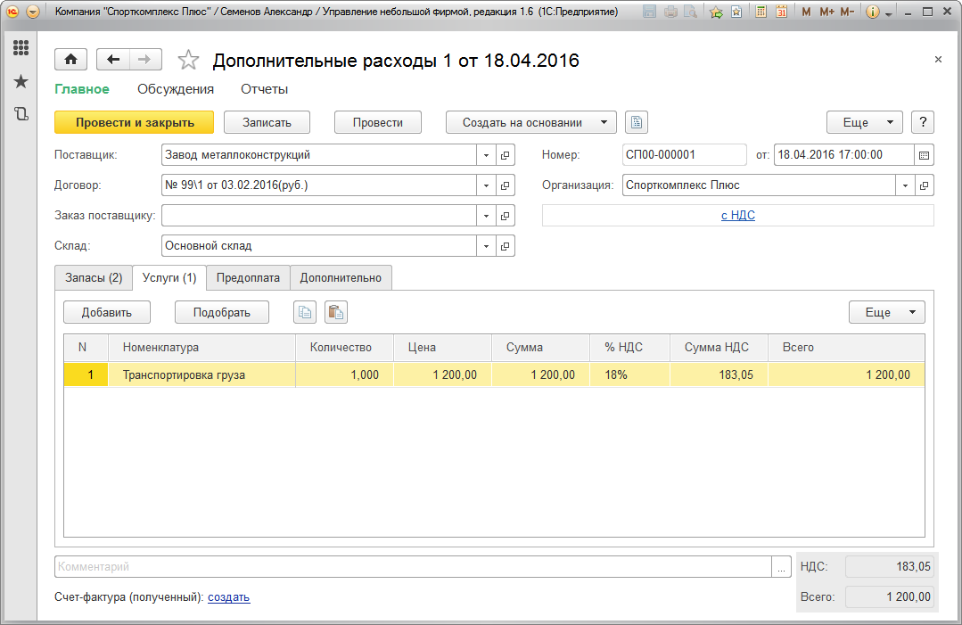Click the calendar picker next to date field
The width and height of the screenshot is (962, 625).
coord(924,155)
